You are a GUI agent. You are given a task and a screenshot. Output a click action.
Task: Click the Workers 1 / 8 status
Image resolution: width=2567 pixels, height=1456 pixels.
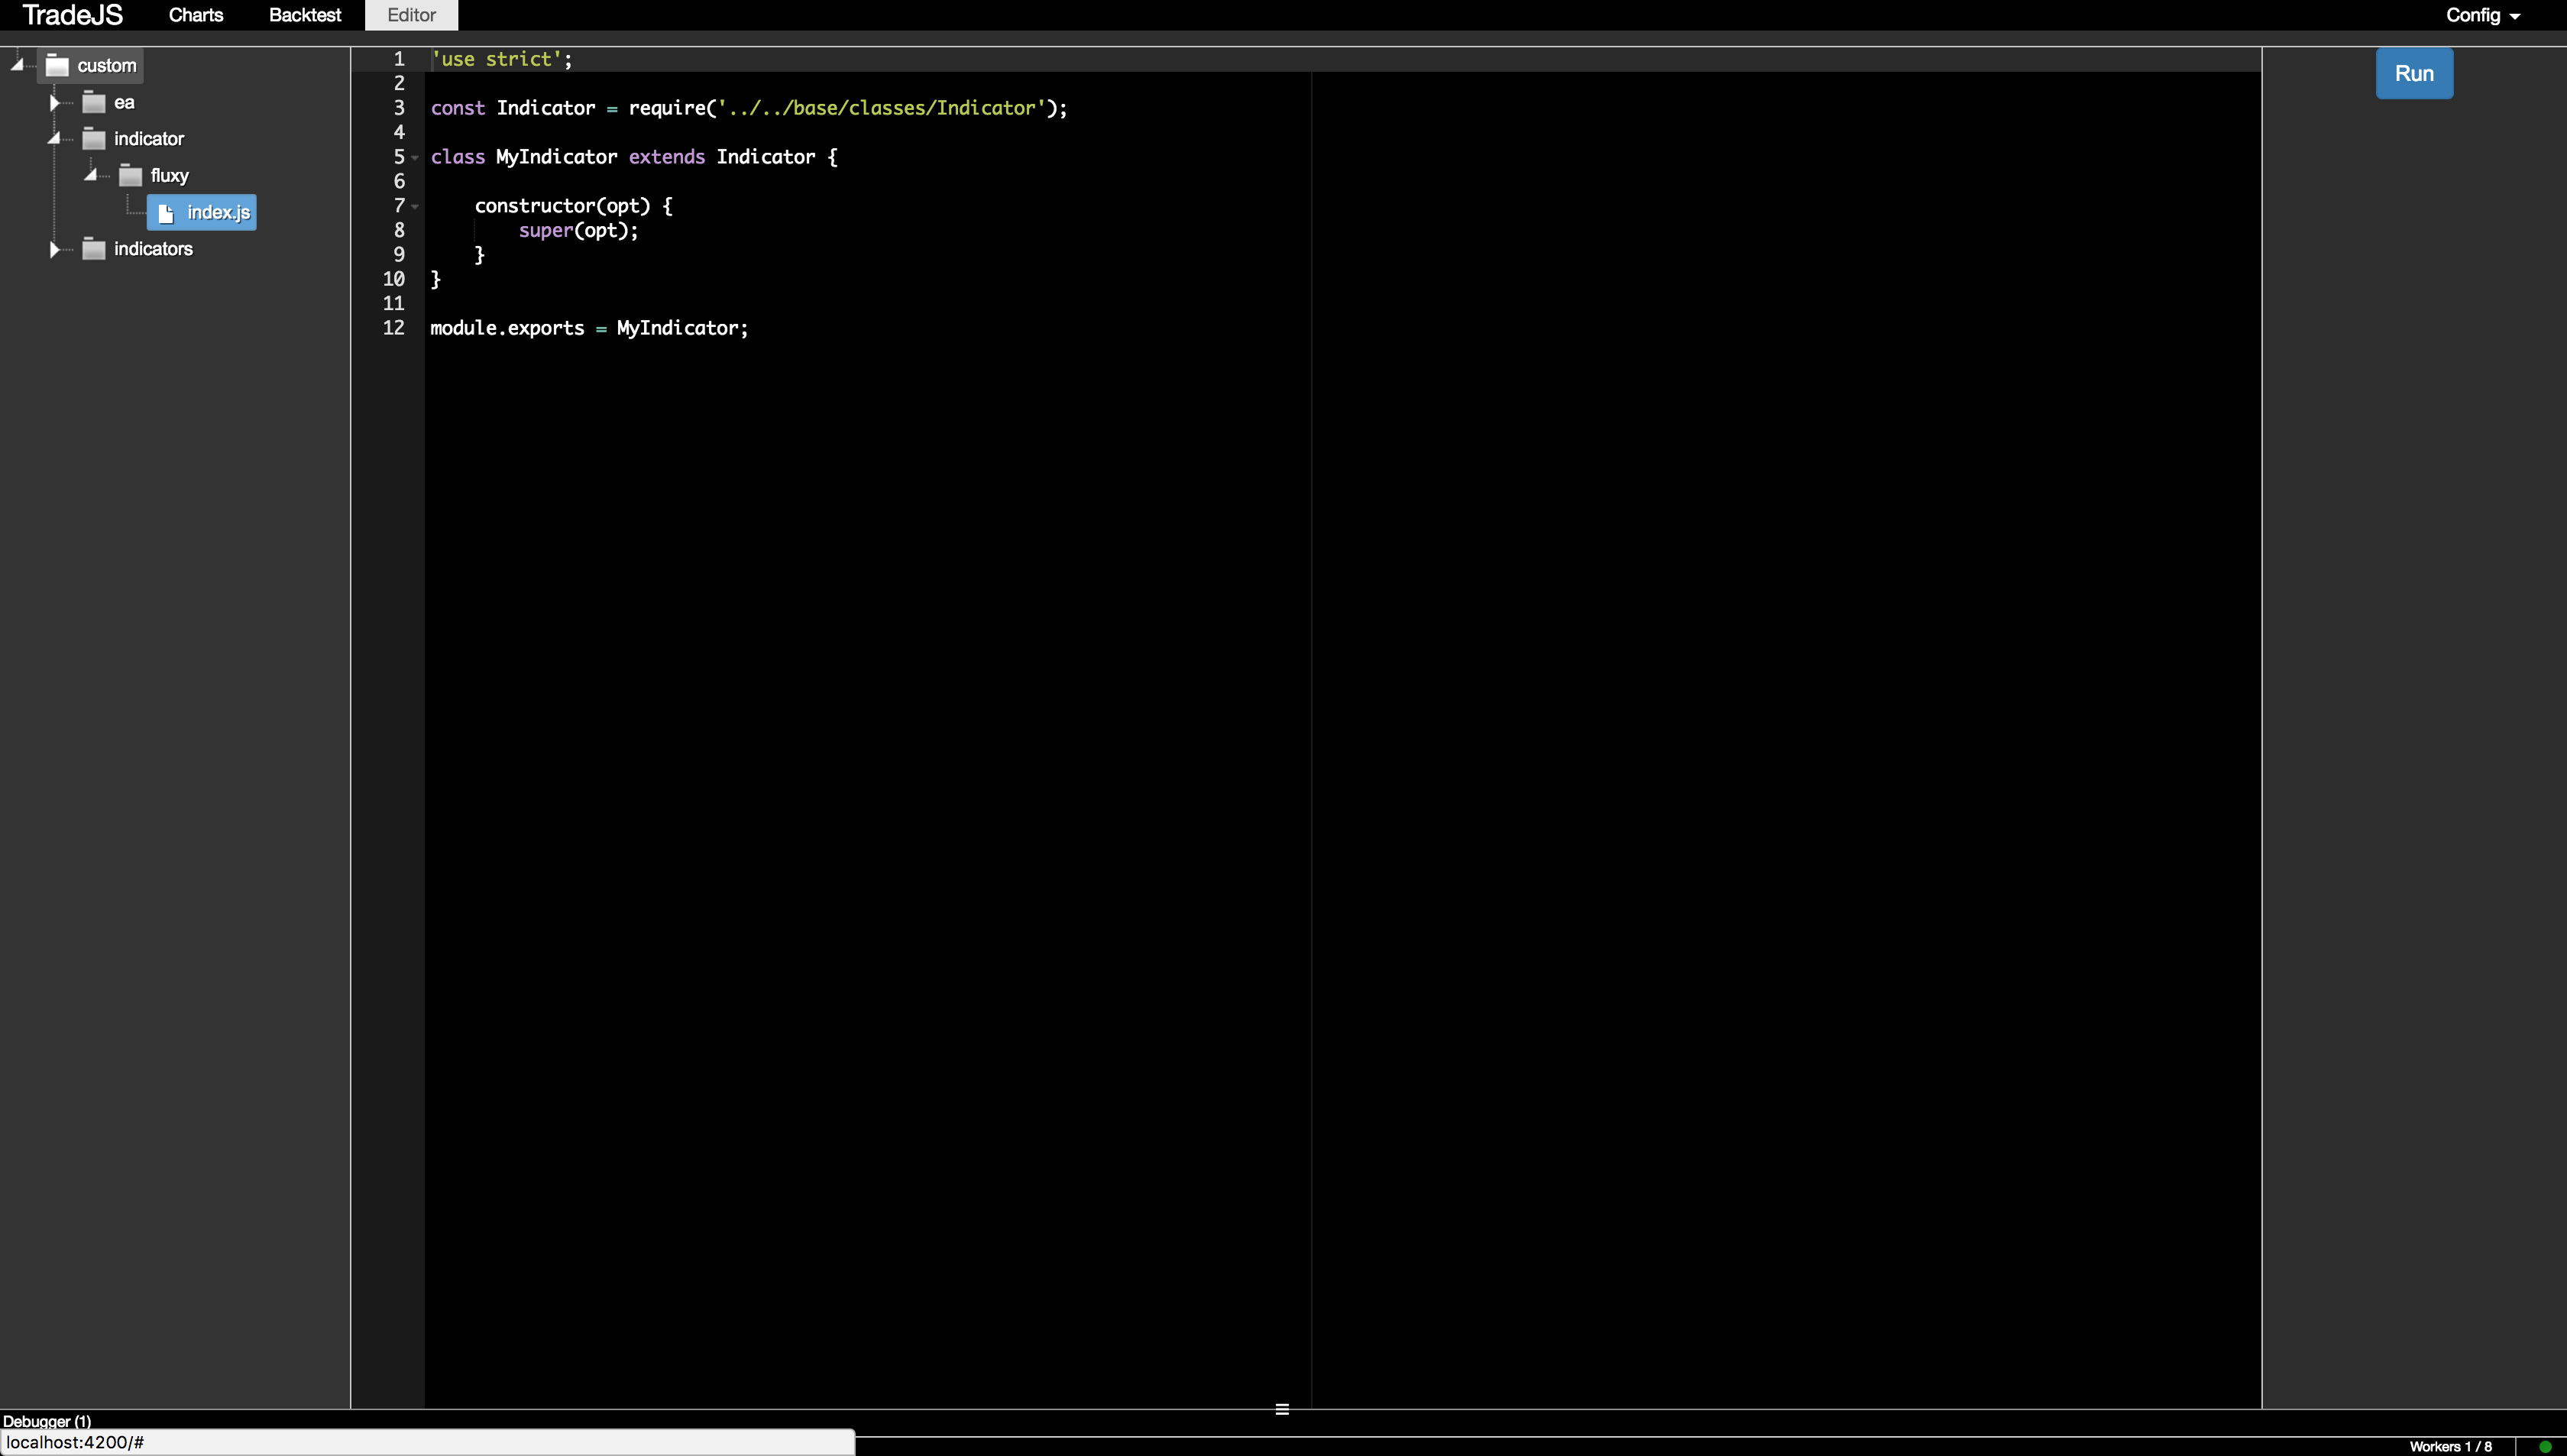(2450, 1447)
